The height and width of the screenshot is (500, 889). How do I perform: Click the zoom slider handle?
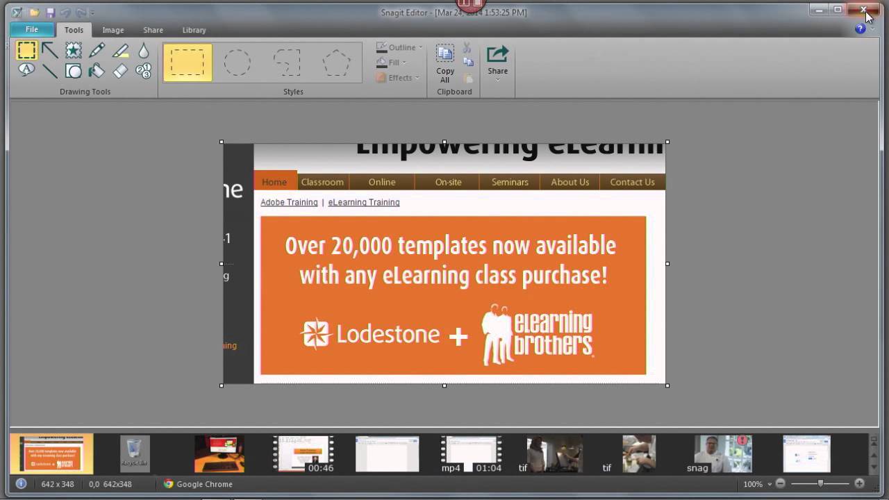tap(820, 483)
